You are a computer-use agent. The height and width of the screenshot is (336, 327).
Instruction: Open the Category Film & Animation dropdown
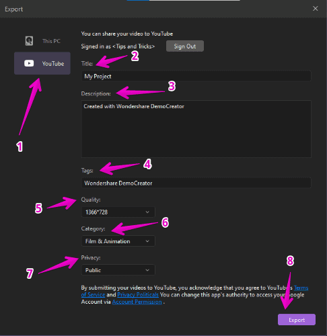tap(118, 241)
